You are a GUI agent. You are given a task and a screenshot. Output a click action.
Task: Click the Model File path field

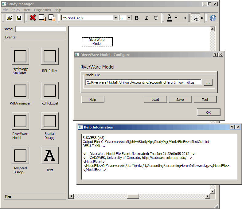(x=143, y=82)
